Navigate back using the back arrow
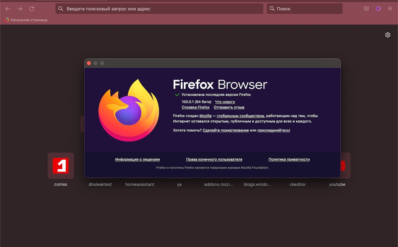The image size is (398, 247). (8, 8)
